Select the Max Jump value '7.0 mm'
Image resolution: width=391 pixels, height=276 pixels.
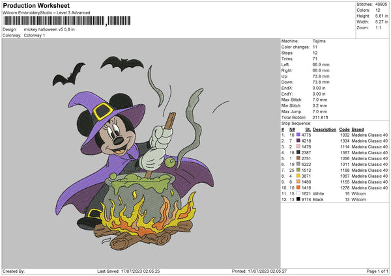[x=320, y=111]
